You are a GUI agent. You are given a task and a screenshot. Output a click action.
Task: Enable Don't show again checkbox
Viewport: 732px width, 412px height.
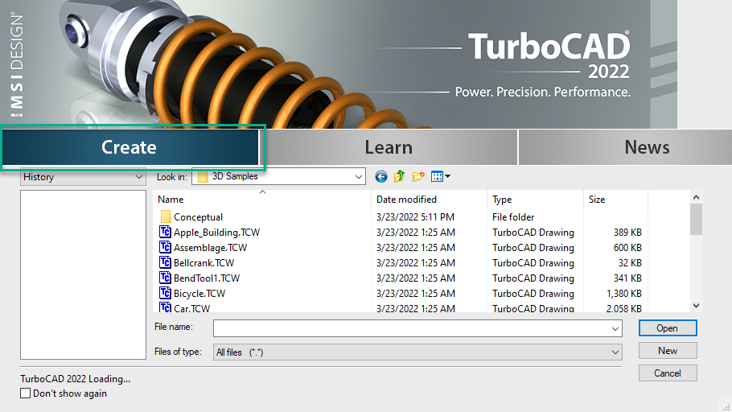[25, 393]
